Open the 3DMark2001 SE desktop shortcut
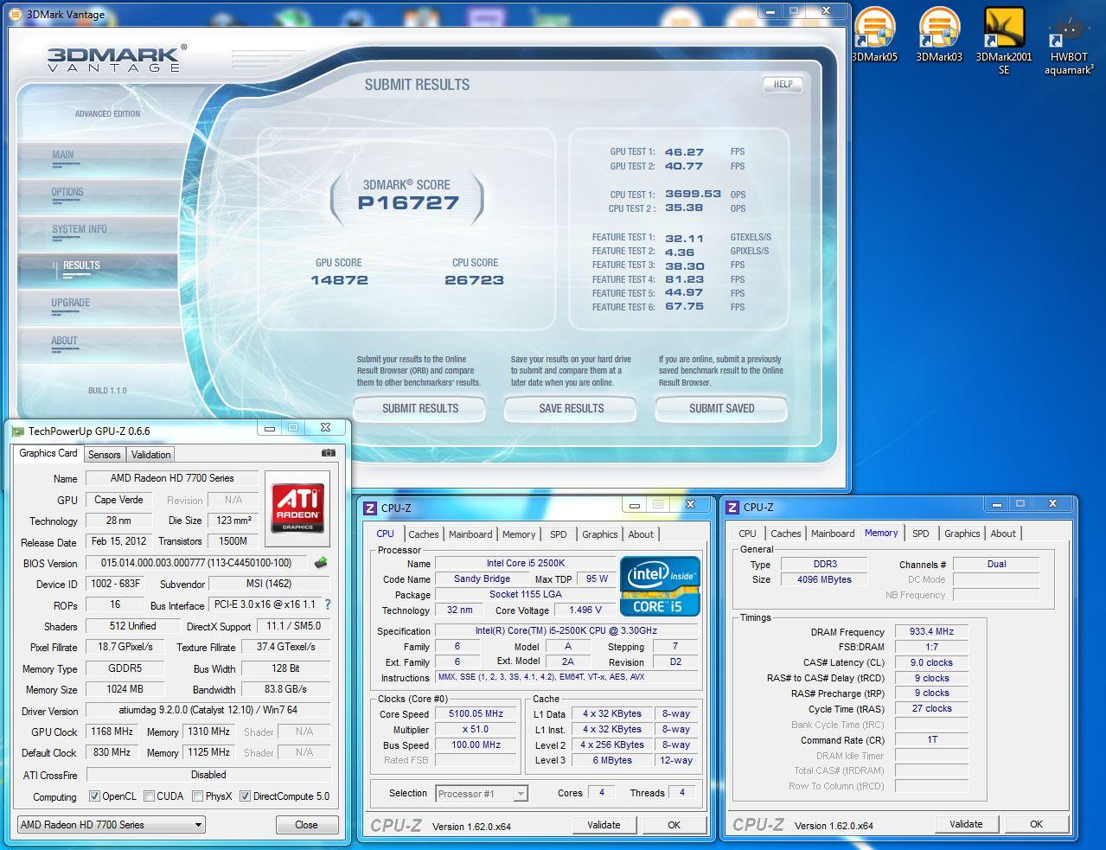1106x850 pixels. pos(1004,41)
